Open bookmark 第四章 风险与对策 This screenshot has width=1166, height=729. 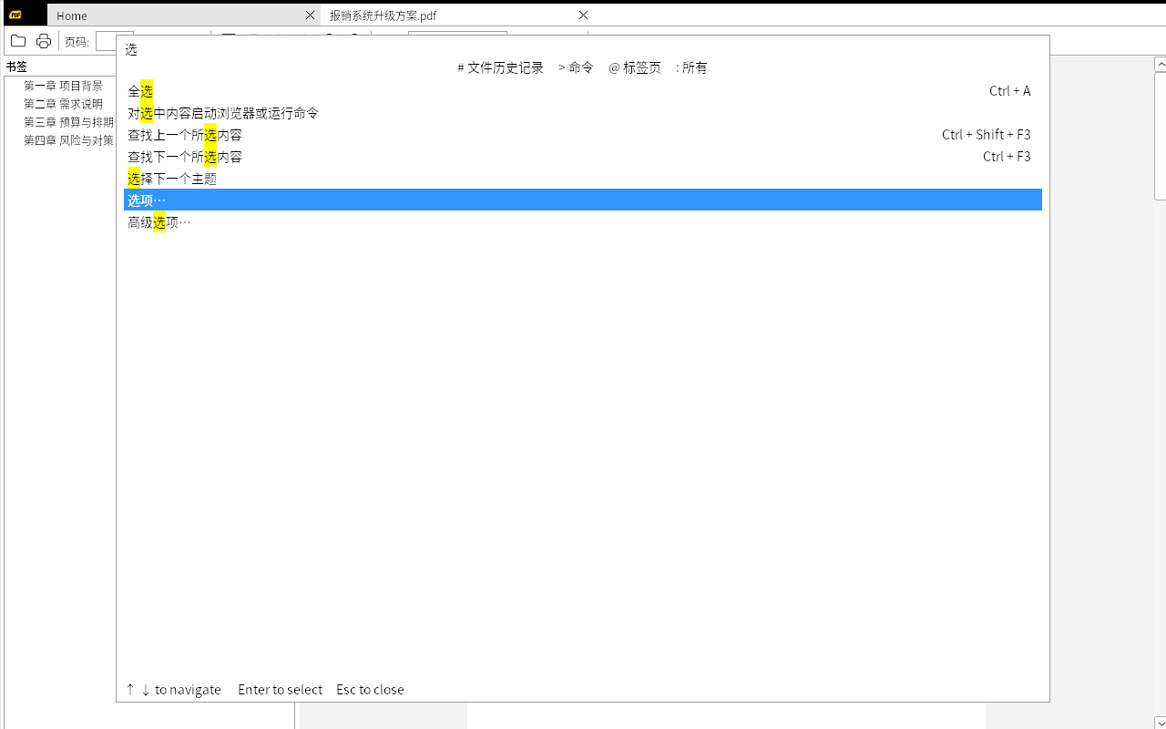click(x=68, y=140)
